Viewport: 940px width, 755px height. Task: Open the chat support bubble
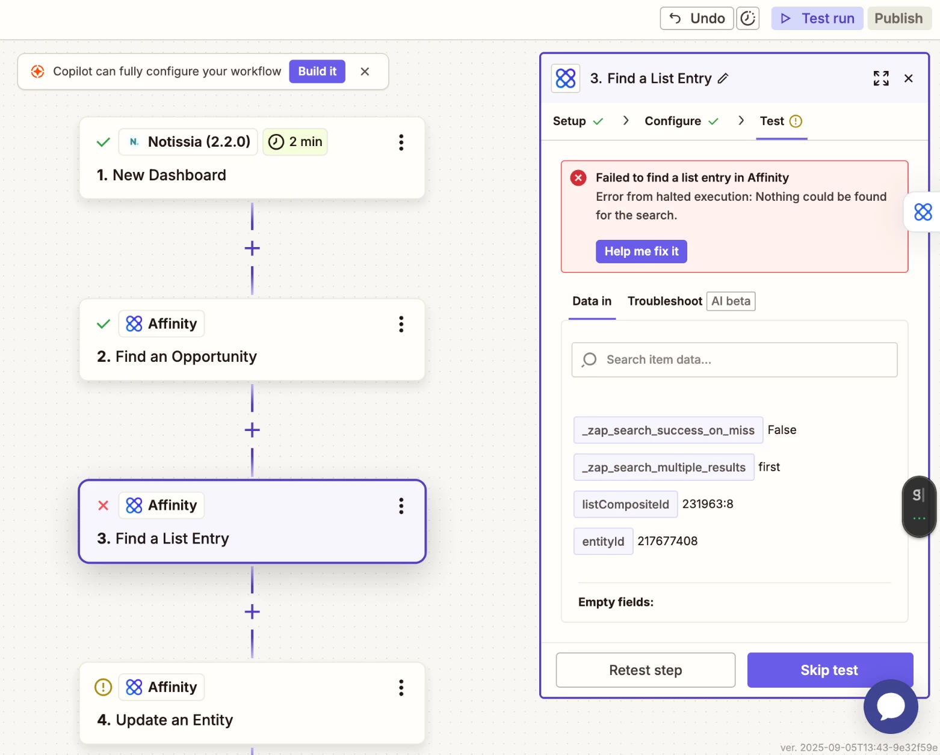(x=891, y=706)
